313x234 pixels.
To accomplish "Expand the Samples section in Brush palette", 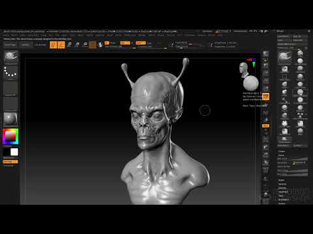I will click(x=282, y=184).
